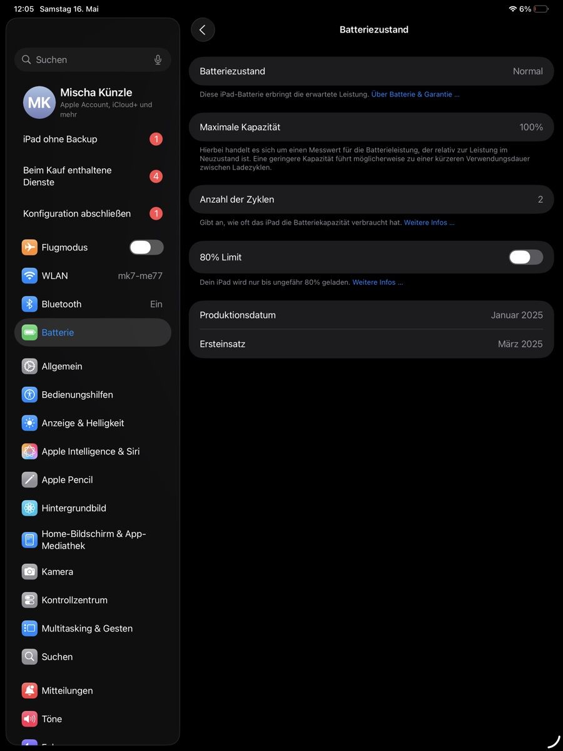Image resolution: width=563 pixels, height=751 pixels.
Task: Open the MK profile avatar
Action: point(39,103)
